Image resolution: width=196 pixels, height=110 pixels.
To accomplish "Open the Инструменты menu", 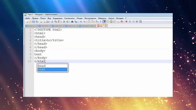I will tap(90, 18).
